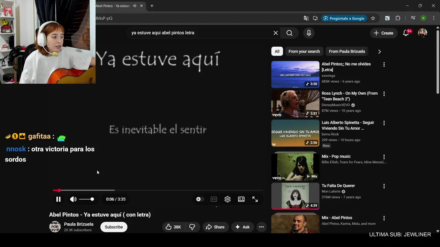Switch to theater mode
440x247 pixels.
pyautogui.click(x=241, y=199)
